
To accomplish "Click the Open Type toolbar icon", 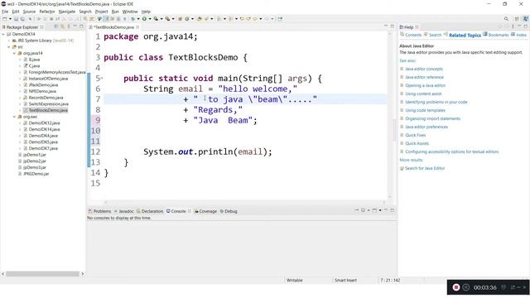I will pyautogui.click(x=199, y=19).
